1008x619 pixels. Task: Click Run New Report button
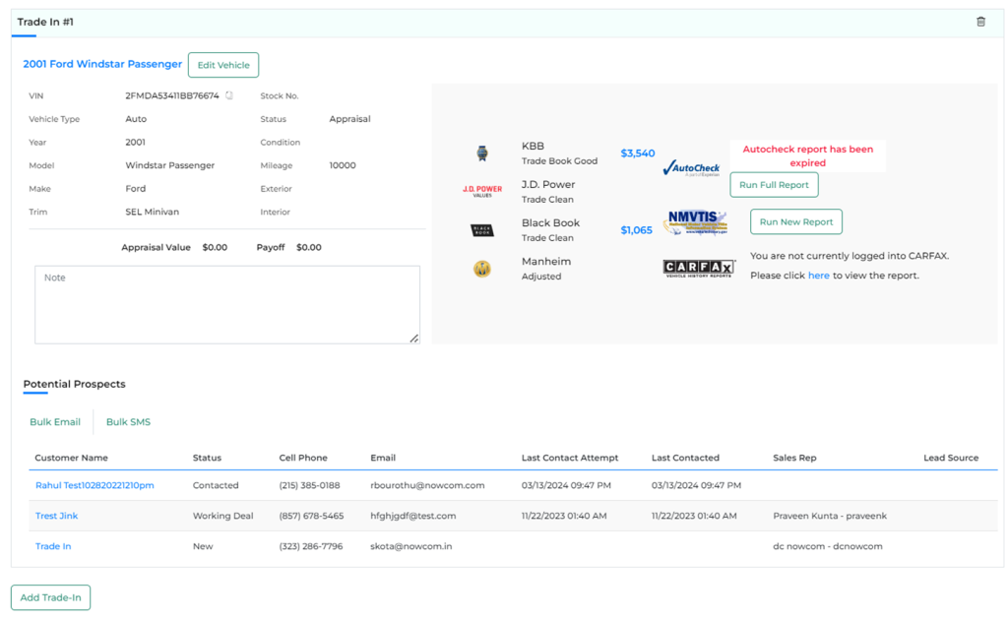[x=795, y=222]
